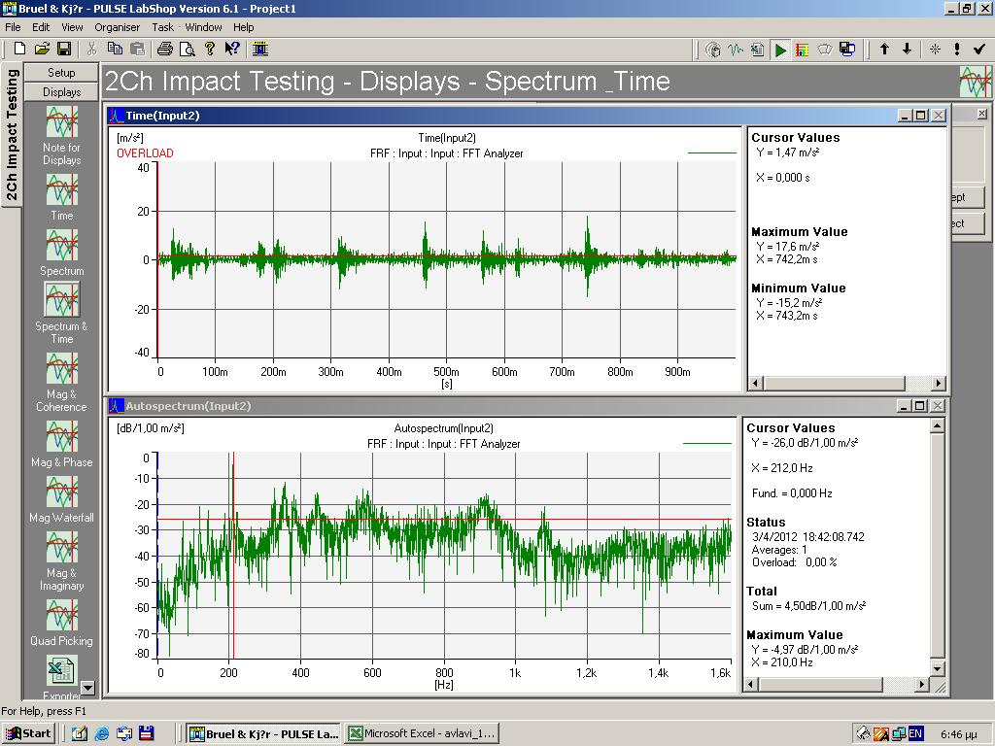Launch Internet Explorer from quick launch
This screenshot has width=995, height=746.
(101, 734)
